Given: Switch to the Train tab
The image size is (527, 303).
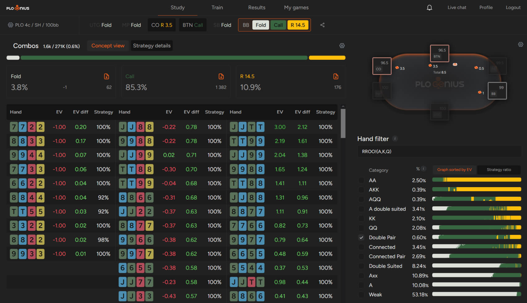Looking at the screenshot, I should (x=217, y=8).
